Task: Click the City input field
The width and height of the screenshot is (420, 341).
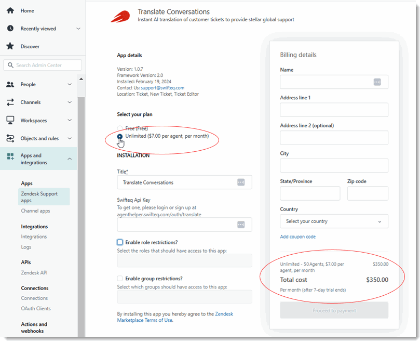Action: coord(334,165)
